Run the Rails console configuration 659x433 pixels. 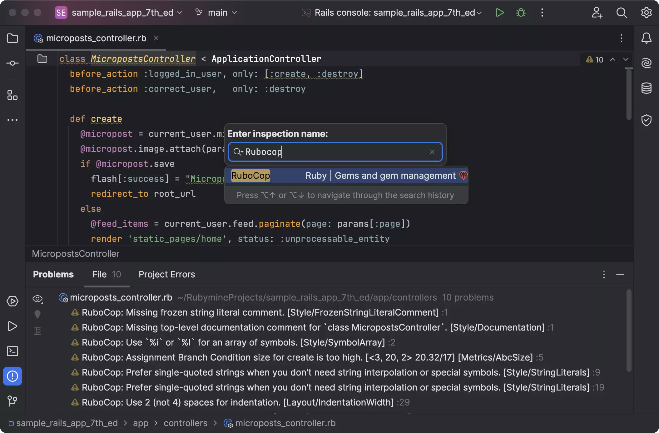coord(500,13)
